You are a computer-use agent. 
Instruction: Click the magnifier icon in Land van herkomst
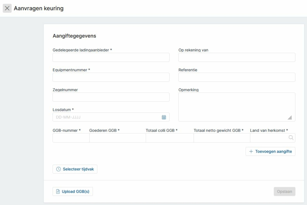291,137
